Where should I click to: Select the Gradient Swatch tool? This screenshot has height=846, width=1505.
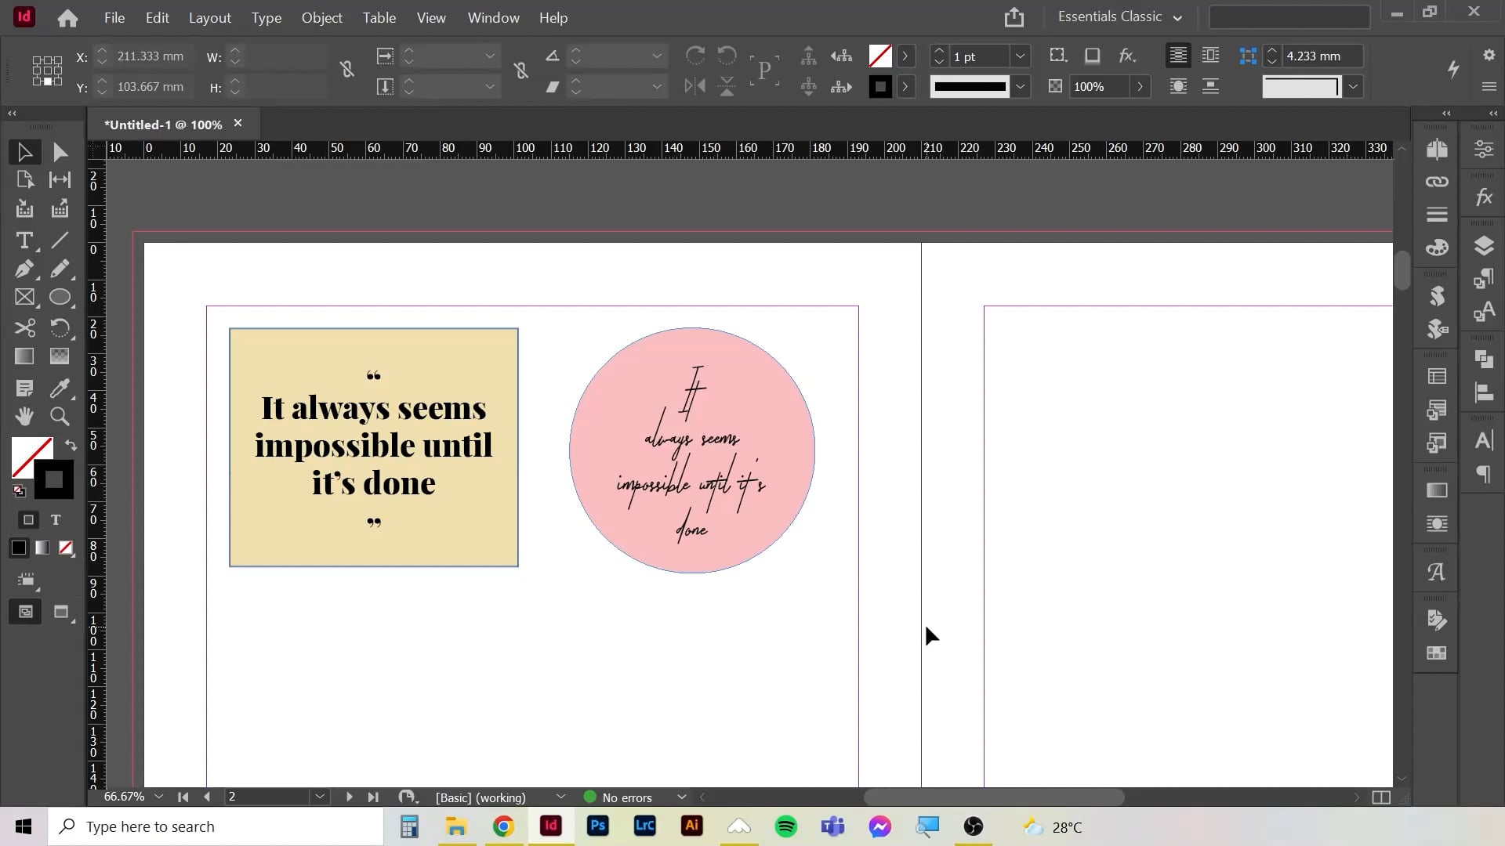coord(24,356)
